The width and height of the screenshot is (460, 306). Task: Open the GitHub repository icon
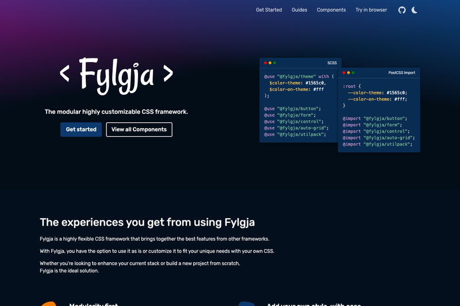(x=402, y=10)
